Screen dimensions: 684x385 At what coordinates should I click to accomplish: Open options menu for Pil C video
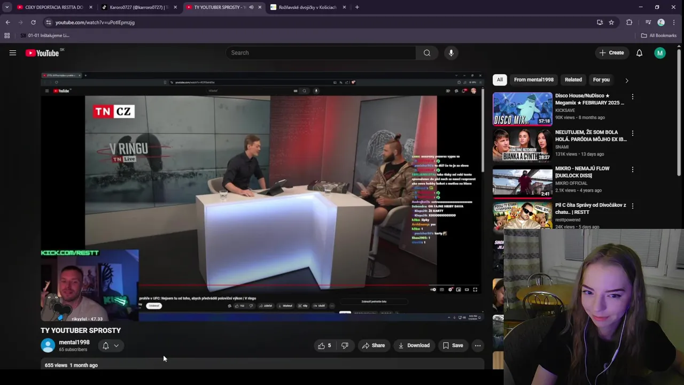pos(633,206)
